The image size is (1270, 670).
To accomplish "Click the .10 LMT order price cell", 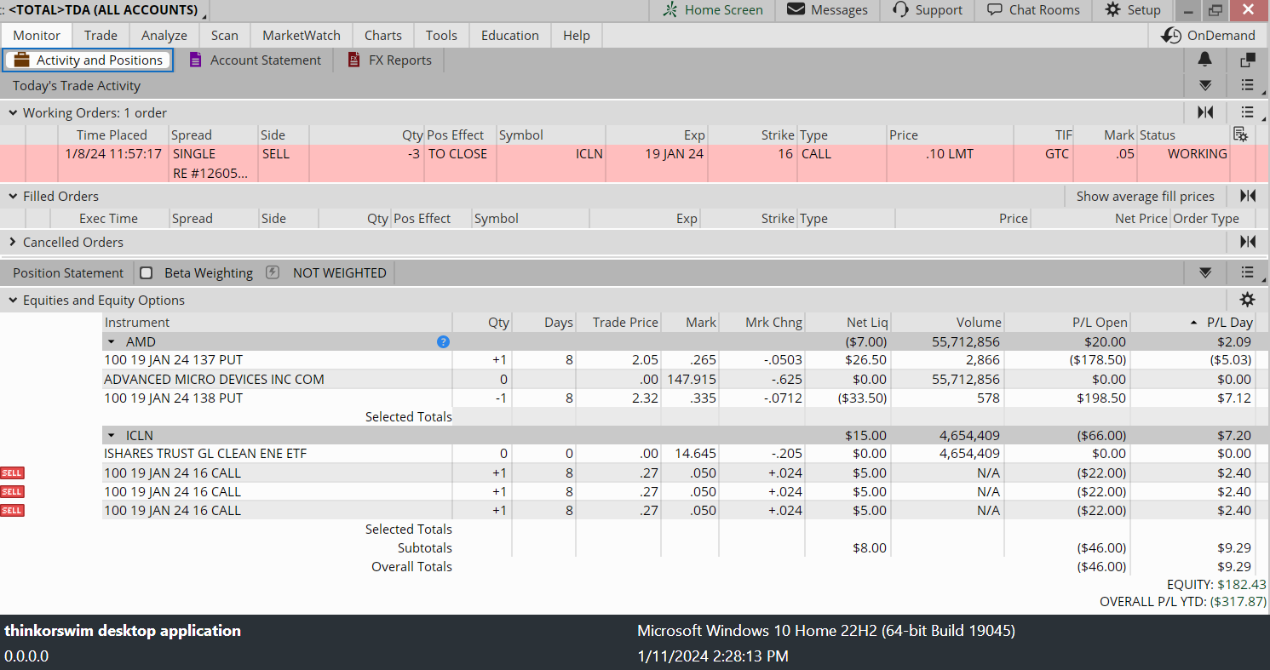I will click(x=950, y=154).
